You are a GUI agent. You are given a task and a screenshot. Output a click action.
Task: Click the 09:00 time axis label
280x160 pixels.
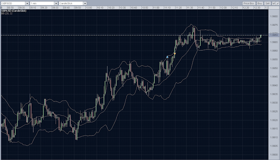(21, 8)
